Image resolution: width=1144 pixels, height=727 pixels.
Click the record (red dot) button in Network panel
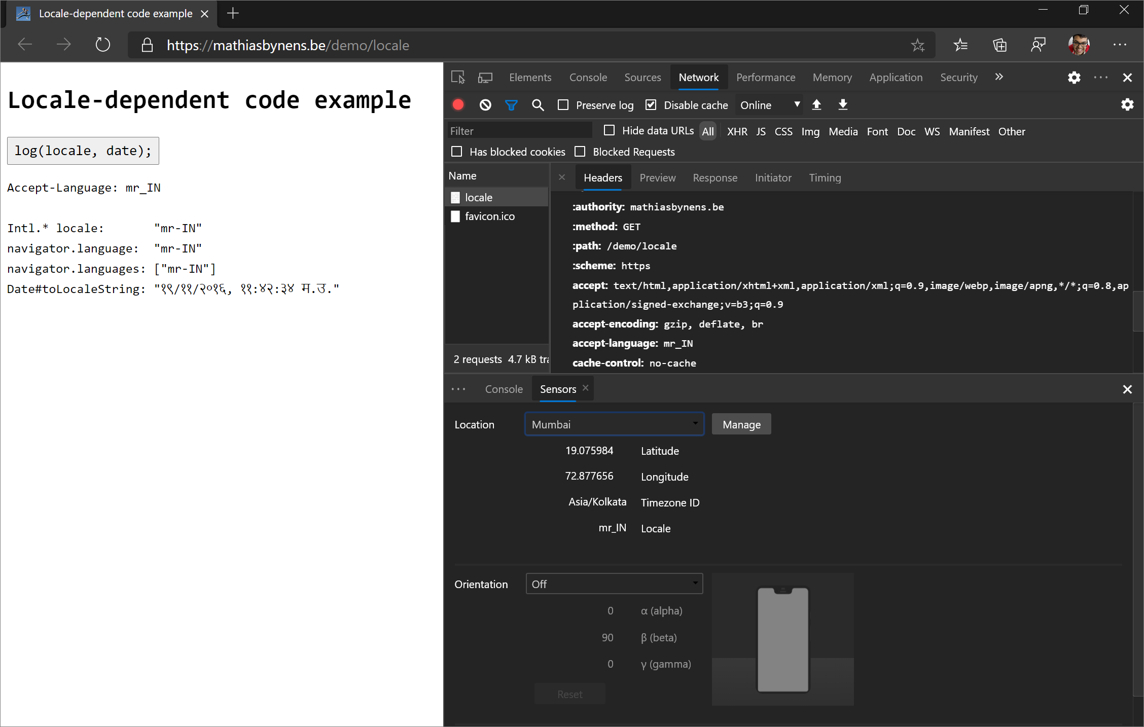[x=459, y=105]
